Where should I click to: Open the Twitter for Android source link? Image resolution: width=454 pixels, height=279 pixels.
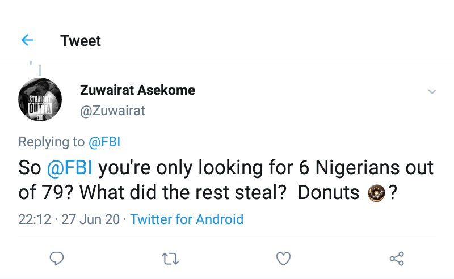[187, 219]
